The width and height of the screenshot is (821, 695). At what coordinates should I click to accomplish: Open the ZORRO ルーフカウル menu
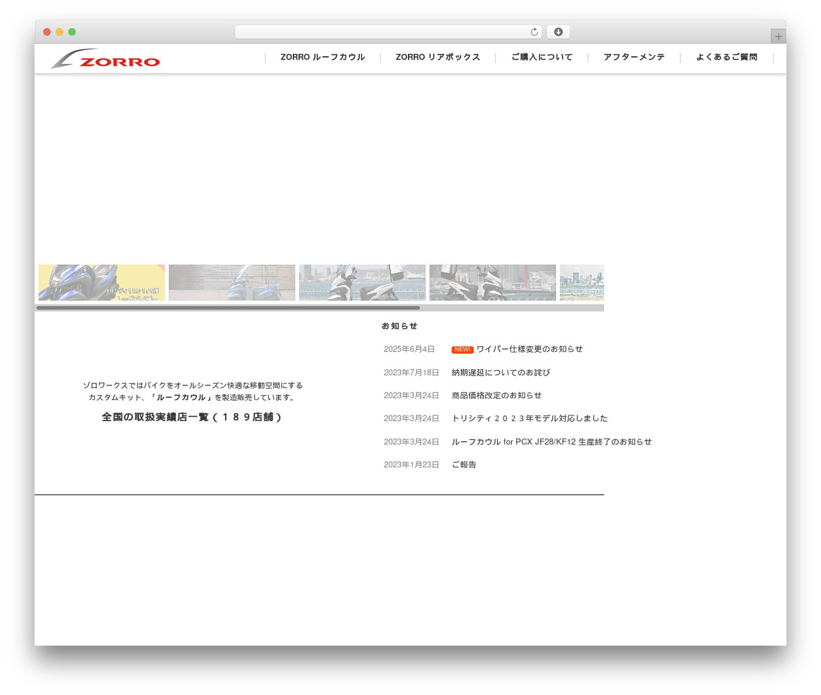coord(323,57)
